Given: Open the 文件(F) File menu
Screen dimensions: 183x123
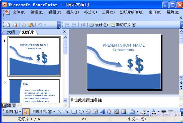Looking at the screenshot, I should [x=19, y=12].
